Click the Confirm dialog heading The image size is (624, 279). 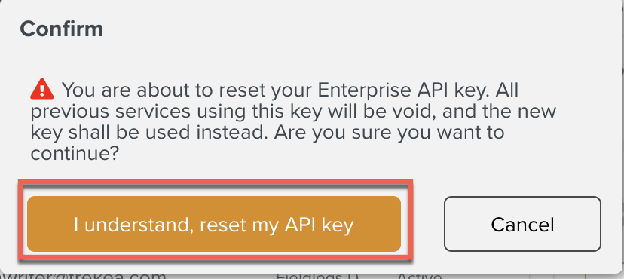(x=61, y=29)
